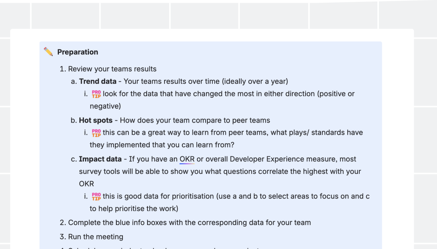Click the line starting with they implemented
The image size is (437, 249).
[162, 145]
